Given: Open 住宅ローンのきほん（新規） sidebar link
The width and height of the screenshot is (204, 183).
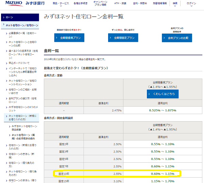Looking at the screenshot, I should click(x=21, y=155).
